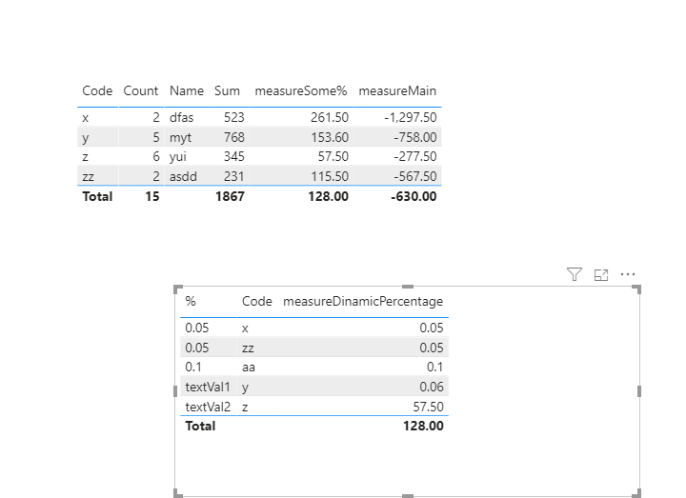Screen dimensions: 686x498
Task: Select the cell 'yui' in the Name column
Action: [x=177, y=156]
